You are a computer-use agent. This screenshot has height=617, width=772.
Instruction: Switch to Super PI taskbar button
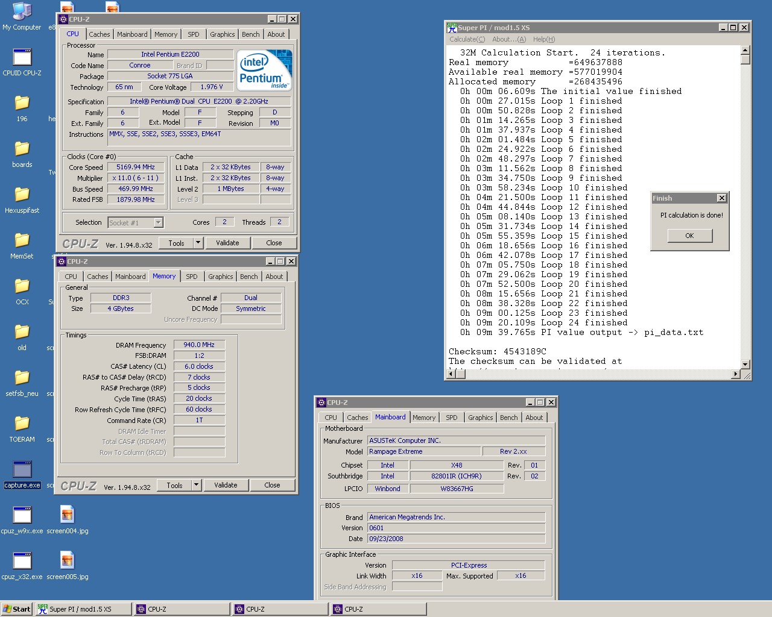coord(83,609)
